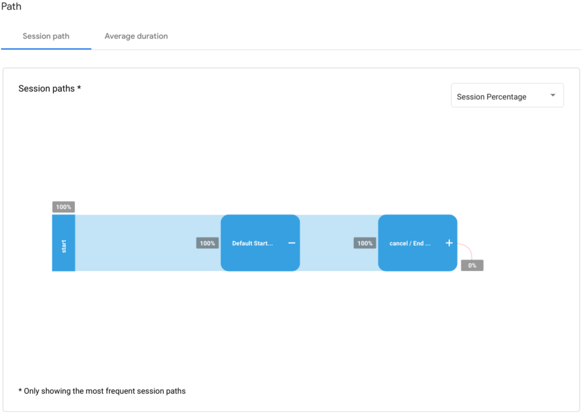Select the start node in the path
The height and width of the screenshot is (414, 584).
[x=63, y=242]
